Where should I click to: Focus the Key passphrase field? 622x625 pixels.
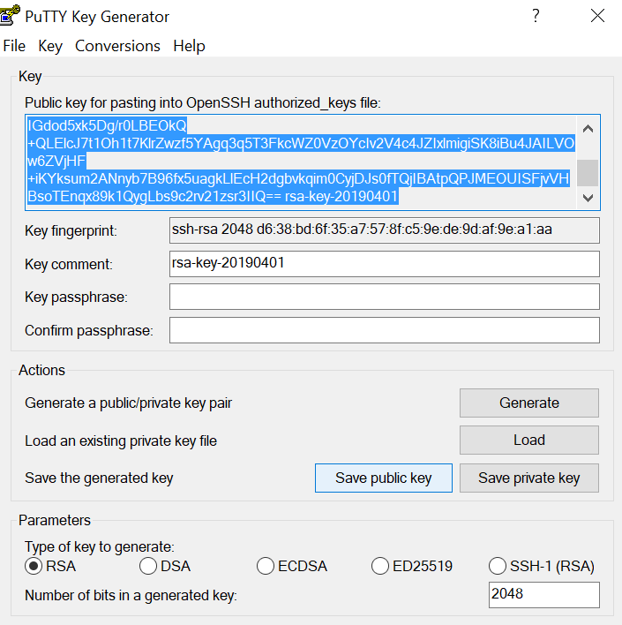384,297
